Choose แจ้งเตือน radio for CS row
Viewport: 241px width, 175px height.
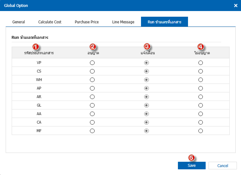[146, 71]
